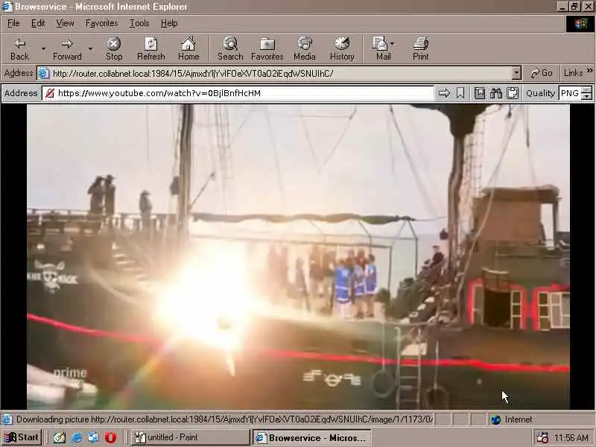
Task: Expand the Mail button dropdown arrow
Action: pos(393,44)
